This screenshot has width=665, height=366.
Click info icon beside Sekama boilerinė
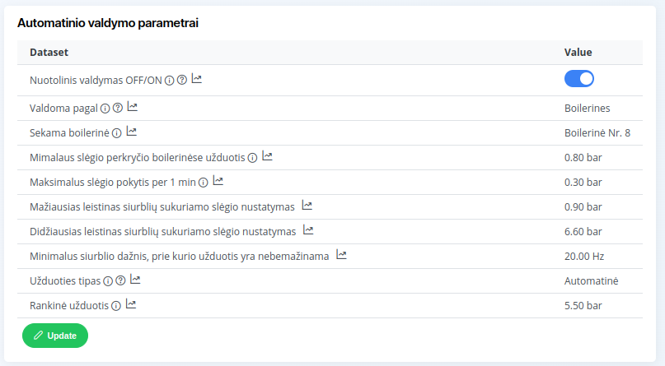(116, 132)
